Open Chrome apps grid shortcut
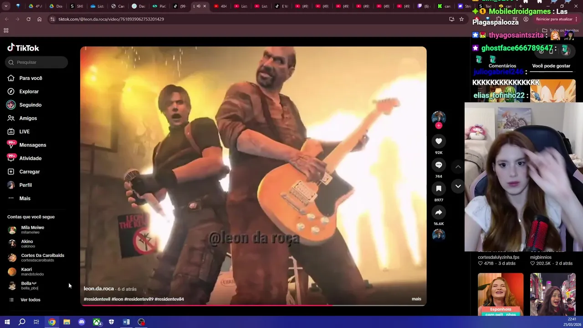Screen dimensions: 583x328 (6, 31)
